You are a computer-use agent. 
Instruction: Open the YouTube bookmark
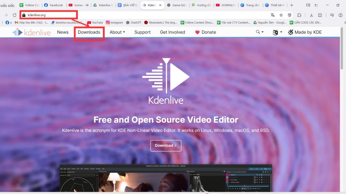coord(95,22)
